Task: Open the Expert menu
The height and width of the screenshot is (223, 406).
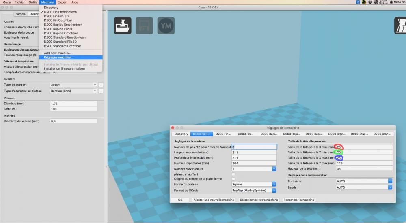Action: tap(63, 2)
